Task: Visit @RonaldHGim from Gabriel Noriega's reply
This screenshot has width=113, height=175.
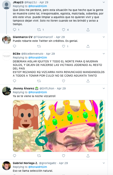Action: coord(38,167)
